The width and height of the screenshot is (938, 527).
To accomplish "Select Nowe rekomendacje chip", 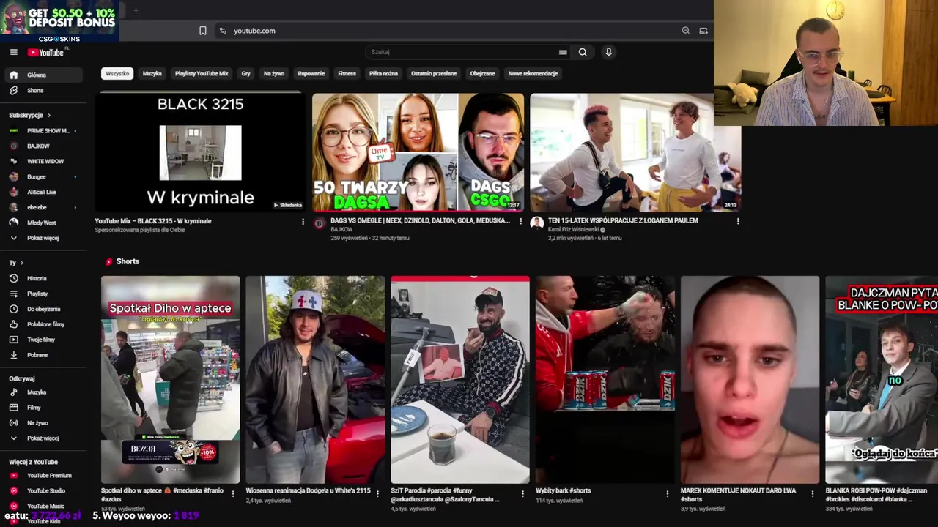I will (x=533, y=74).
